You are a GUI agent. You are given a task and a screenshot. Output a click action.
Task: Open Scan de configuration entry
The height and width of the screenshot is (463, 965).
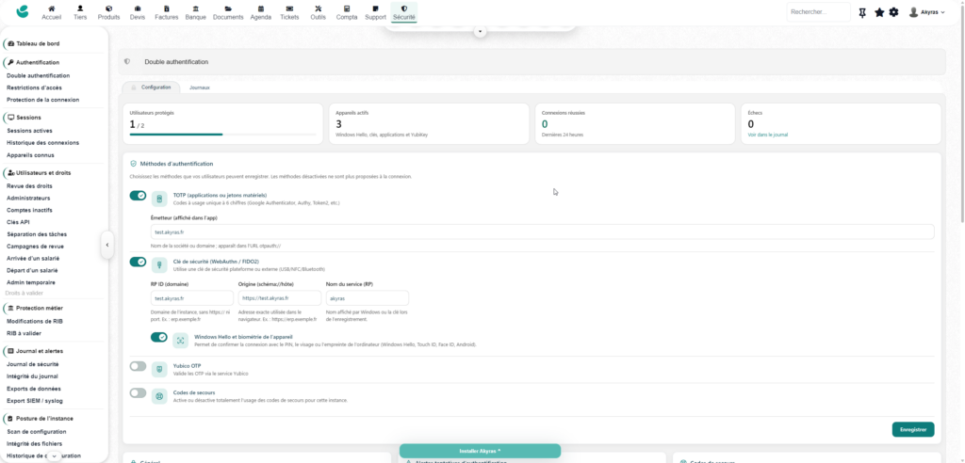pos(37,432)
